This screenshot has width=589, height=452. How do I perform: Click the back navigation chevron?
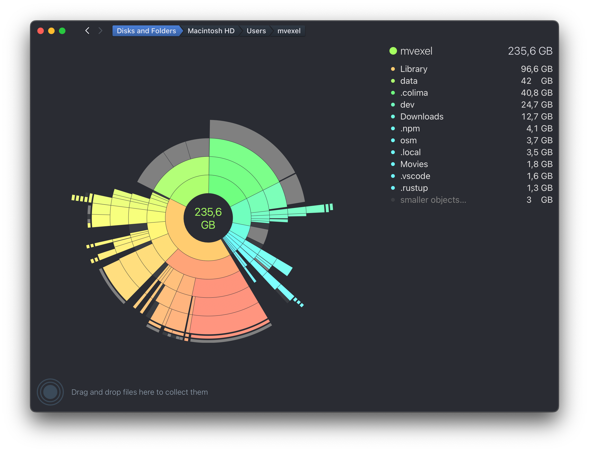pos(87,31)
